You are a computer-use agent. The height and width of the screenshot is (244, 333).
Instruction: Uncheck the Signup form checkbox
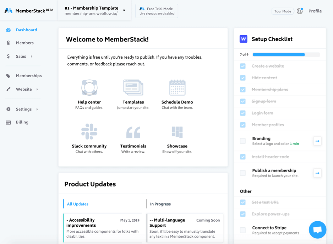pos(243,101)
